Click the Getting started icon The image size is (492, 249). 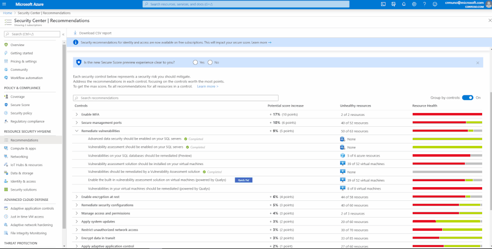coord(6,53)
